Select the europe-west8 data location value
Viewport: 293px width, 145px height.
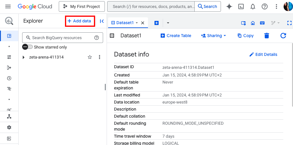(175, 102)
